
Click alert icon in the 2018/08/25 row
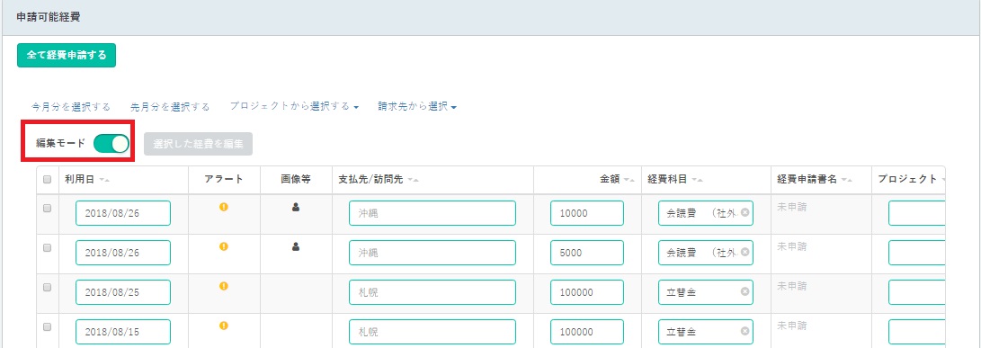(223, 286)
